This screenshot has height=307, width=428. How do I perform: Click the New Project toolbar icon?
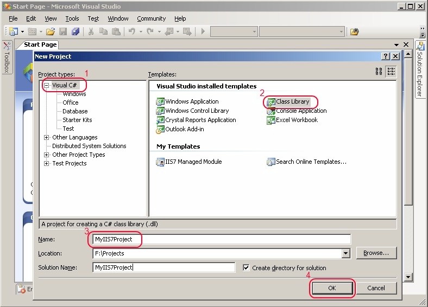click(x=13, y=31)
